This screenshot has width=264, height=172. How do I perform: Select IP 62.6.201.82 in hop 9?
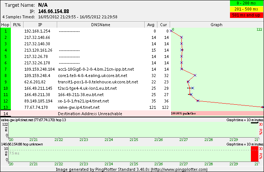pyautogui.click(x=35, y=82)
